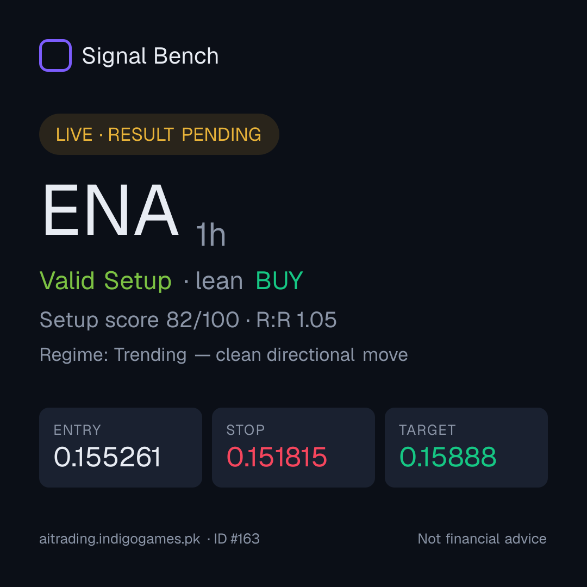The width and height of the screenshot is (587, 587).
Task: Visit the aitrading.indigogames.pk link
Action: pyautogui.click(x=120, y=539)
